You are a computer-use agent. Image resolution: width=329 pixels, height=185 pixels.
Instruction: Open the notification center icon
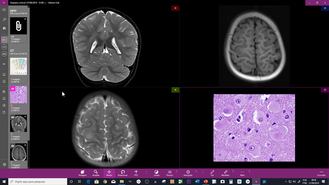(x=323, y=182)
